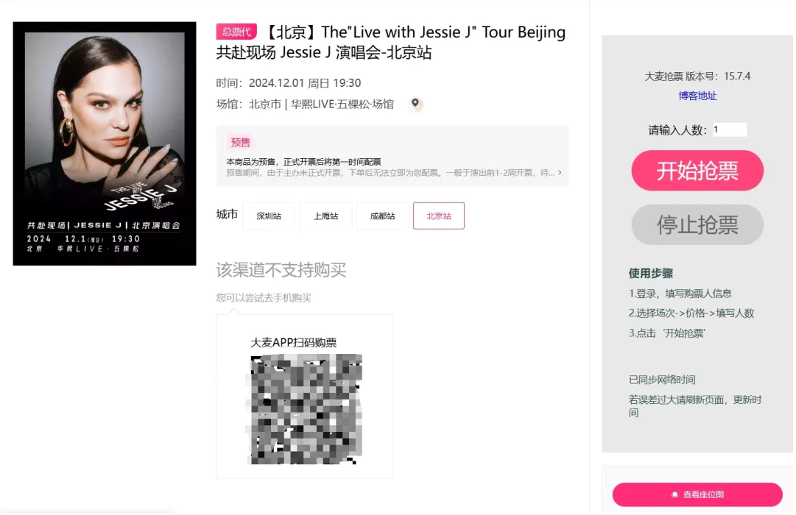Open the 查看座位图 seat map

(697, 494)
